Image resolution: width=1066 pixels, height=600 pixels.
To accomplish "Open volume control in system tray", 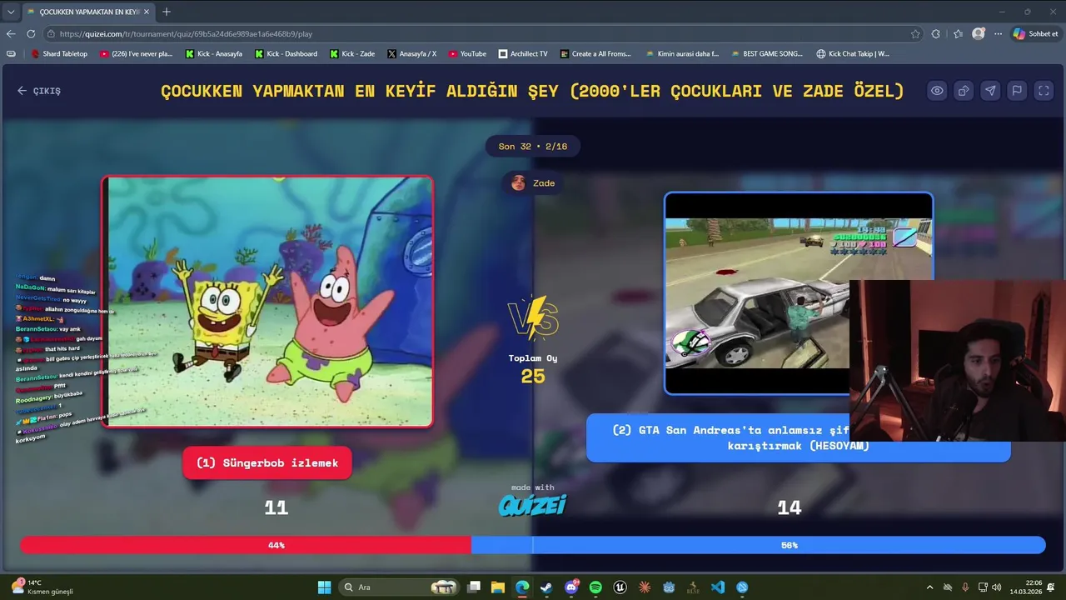I will [x=997, y=587].
